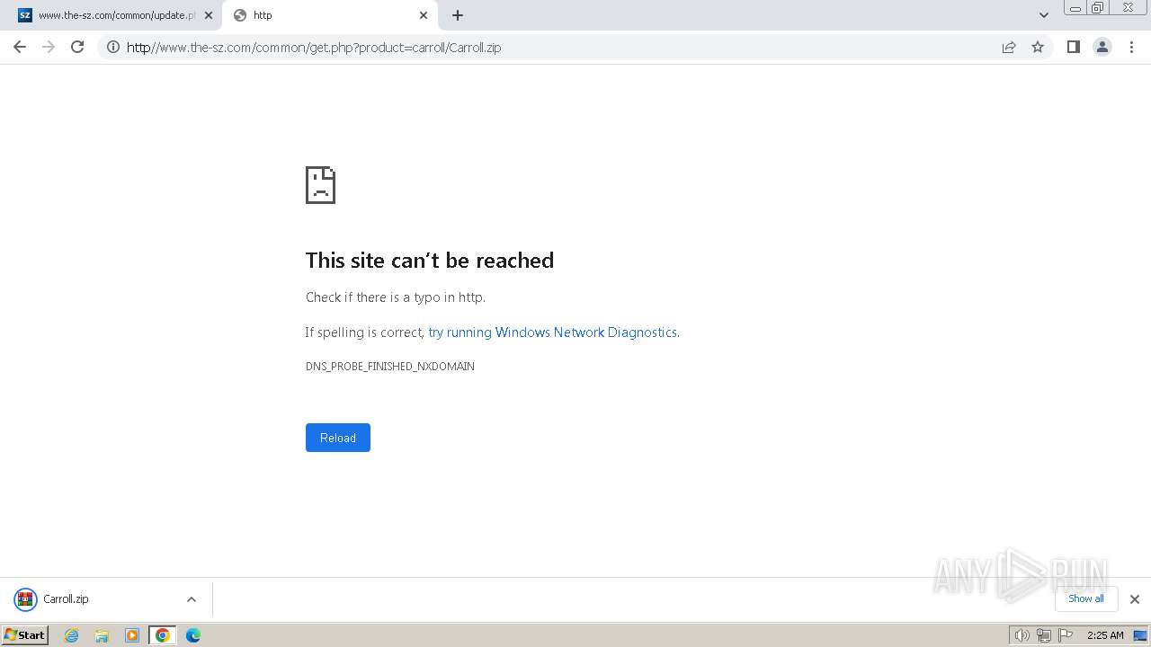Image resolution: width=1151 pixels, height=647 pixels.
Task: Open Windows Network Diagnostics link
Action: click(x=553, y=332)
